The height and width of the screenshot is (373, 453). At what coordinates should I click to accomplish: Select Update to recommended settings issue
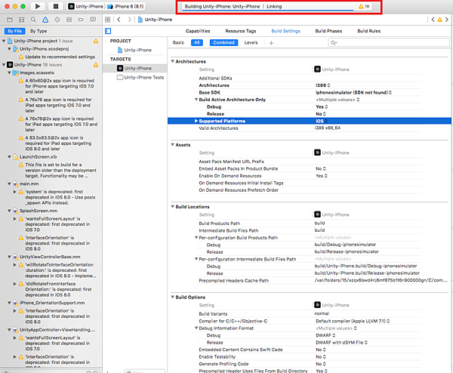57,57
